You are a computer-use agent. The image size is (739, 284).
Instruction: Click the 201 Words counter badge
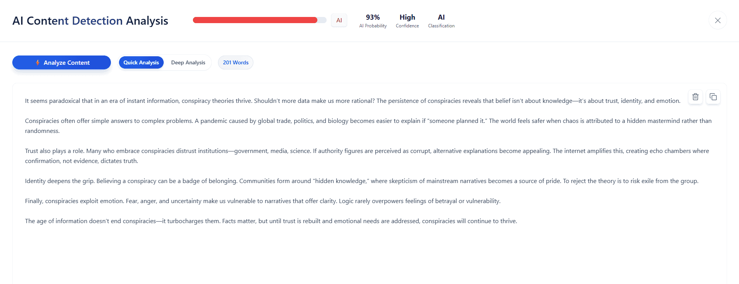(x=236, y=62)
